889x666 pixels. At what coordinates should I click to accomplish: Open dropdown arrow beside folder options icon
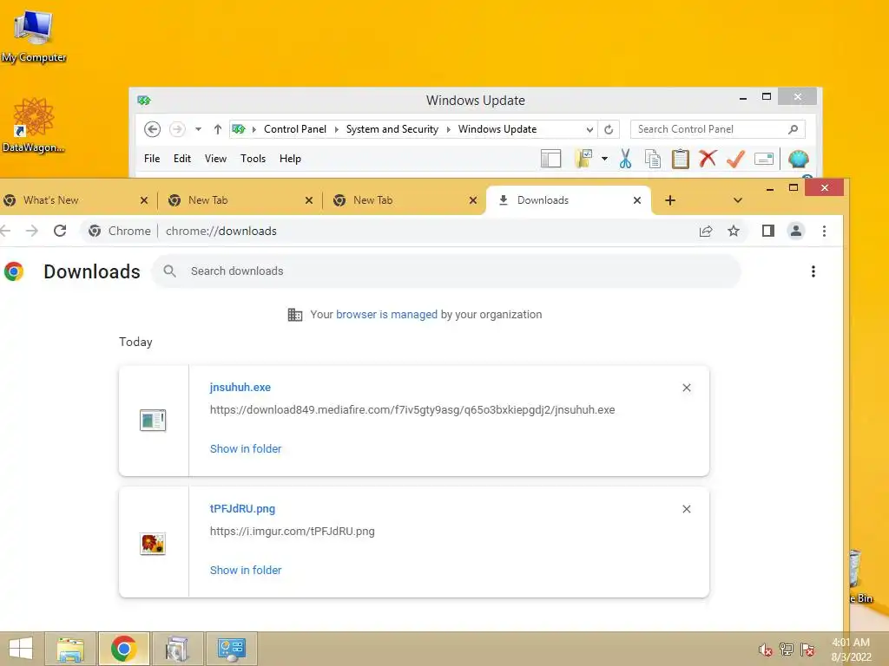[604, 160]
